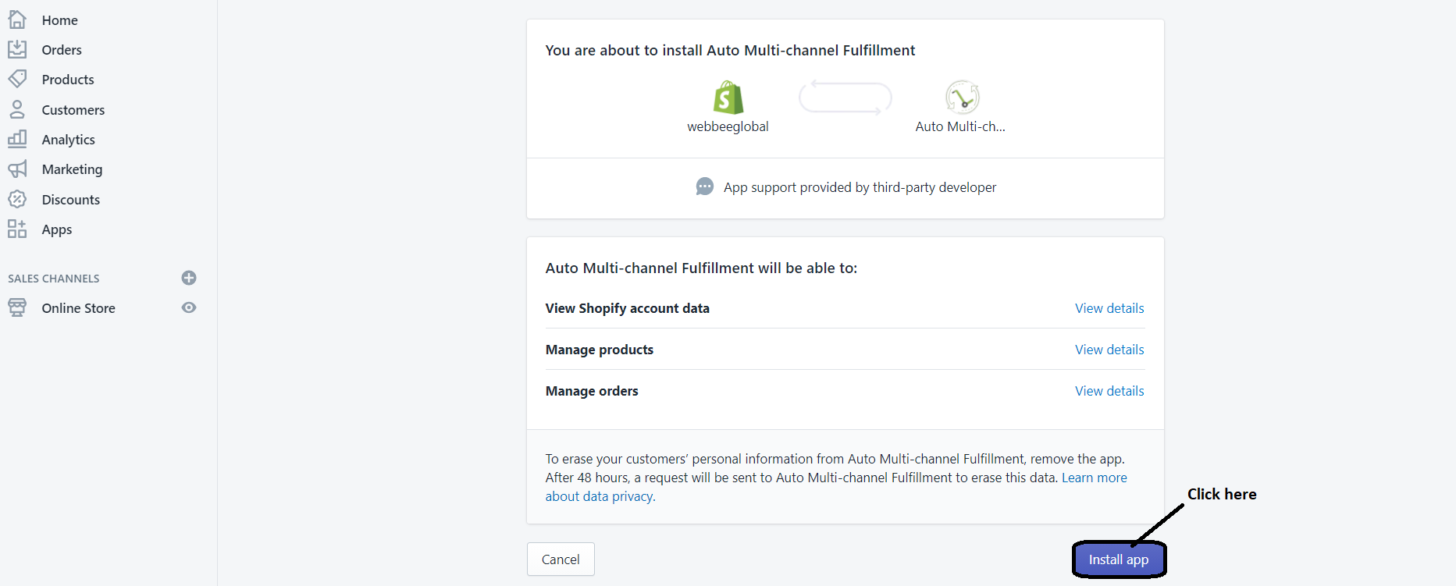The width and height of the screenshot is (1456, 586).
Task: Open the Marketing menu item
Action: click(72, 169)
